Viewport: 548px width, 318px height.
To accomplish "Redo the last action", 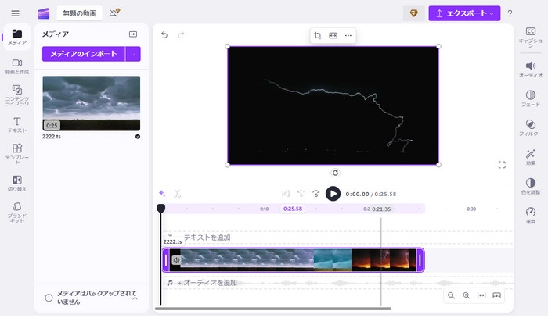I will pyautogui.click(x=181, y=35).
